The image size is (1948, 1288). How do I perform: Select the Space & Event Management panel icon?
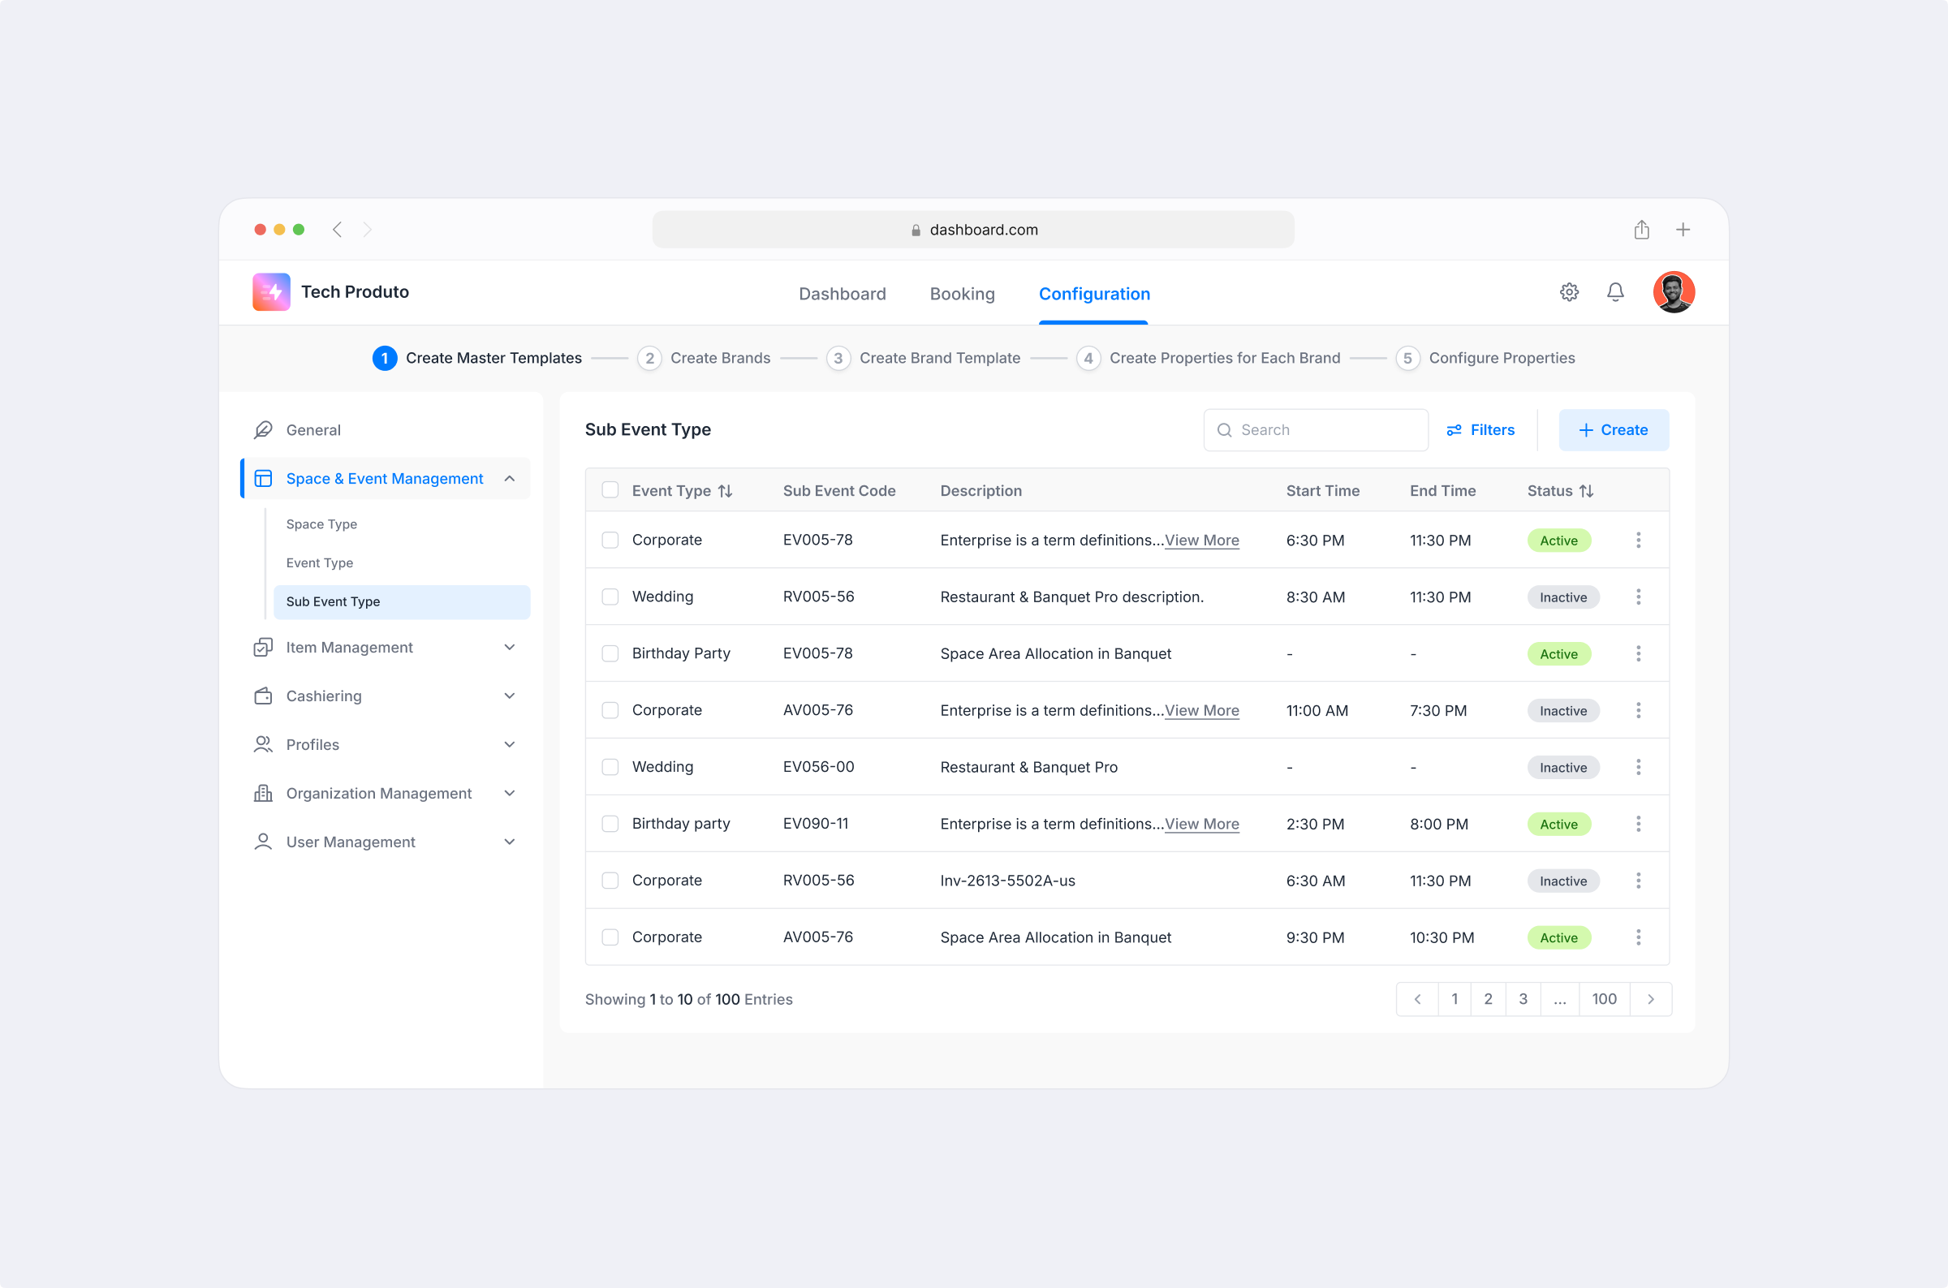pyautogui.click(x=263, y=478)
